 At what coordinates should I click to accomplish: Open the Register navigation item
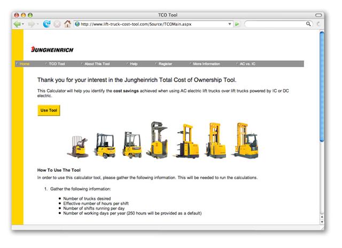click(165, 64)
